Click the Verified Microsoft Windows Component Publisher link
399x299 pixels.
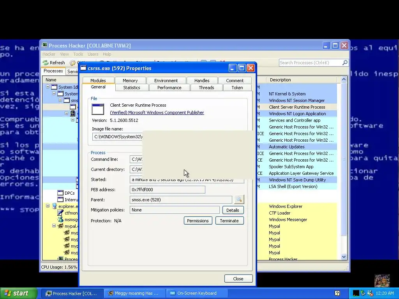coord(157,113)
